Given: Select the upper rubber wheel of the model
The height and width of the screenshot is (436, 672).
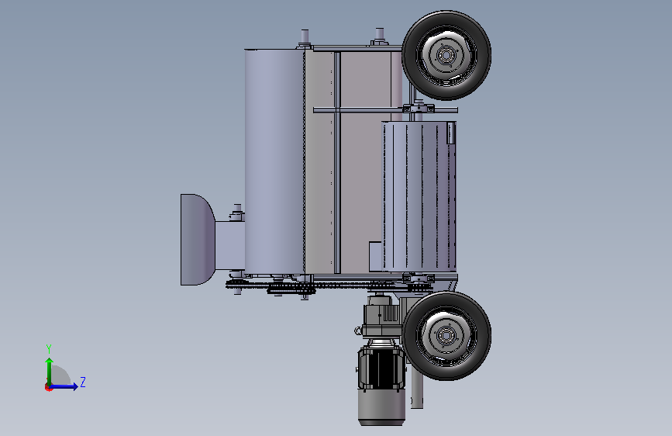Looking at the screenshot, I should 446,55.
